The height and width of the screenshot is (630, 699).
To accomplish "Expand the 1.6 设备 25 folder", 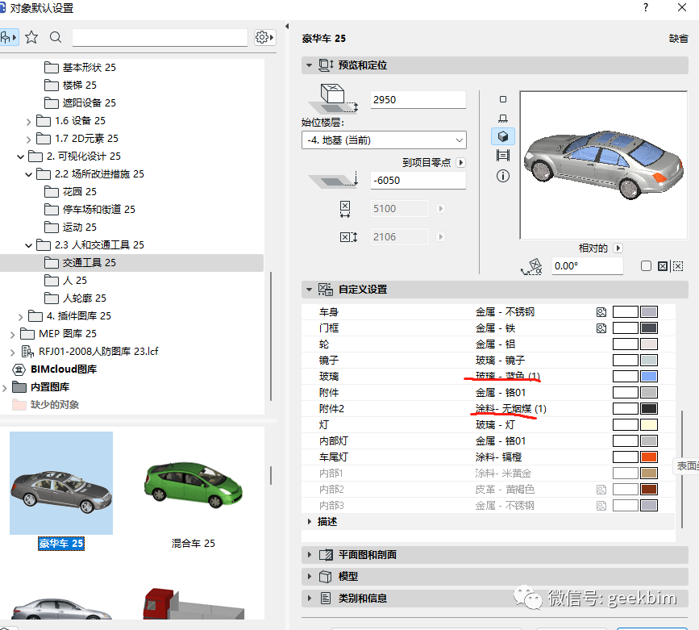I will pyautogui.click(x=28, y=121).
